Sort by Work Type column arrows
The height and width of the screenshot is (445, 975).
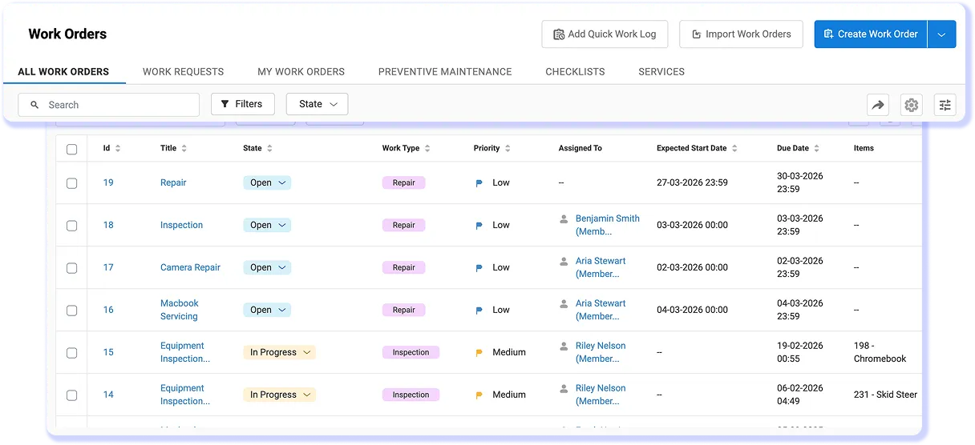coord(427,148)
